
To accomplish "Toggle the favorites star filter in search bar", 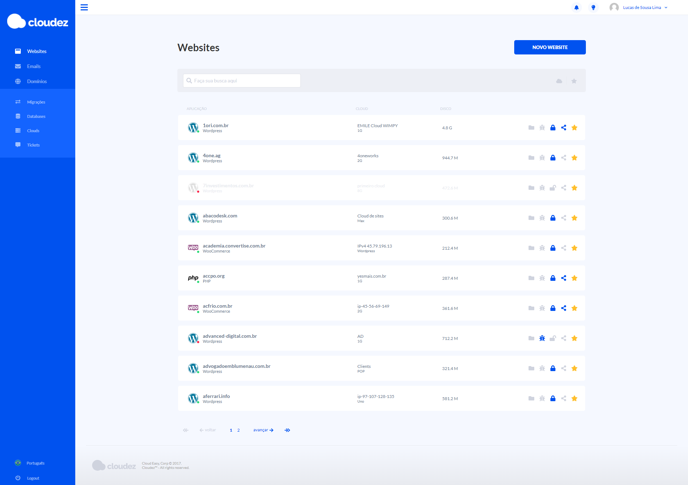I will (574, 81).
